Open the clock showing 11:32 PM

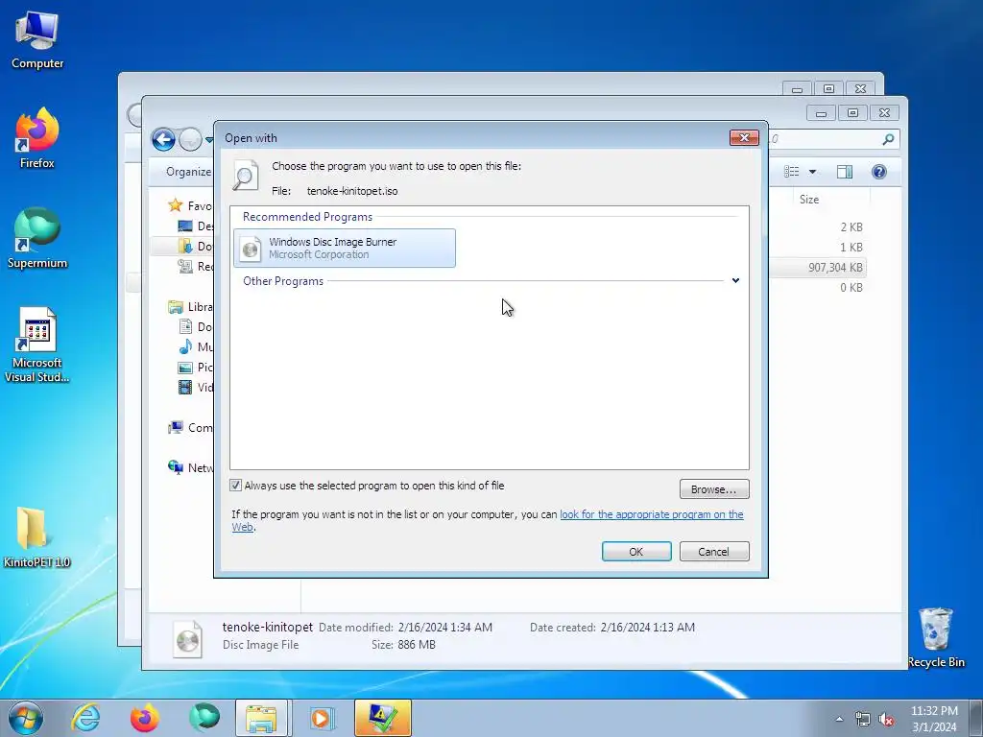coord(934,719)
